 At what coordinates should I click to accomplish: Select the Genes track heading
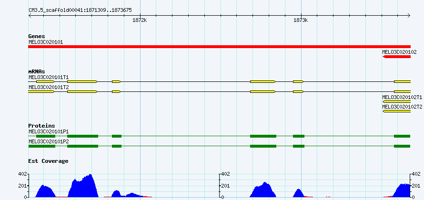[37, 36]
